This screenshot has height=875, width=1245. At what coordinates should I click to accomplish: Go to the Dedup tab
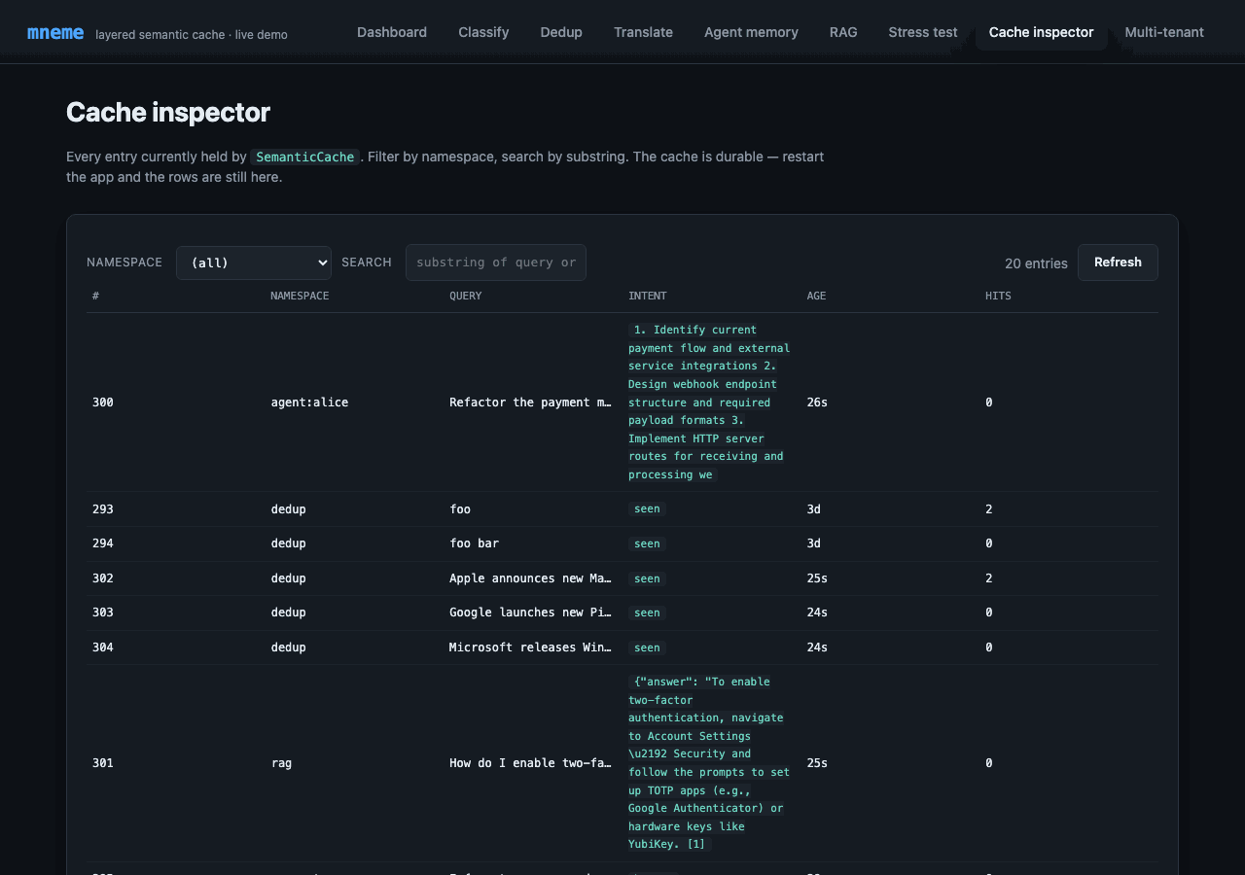561,32
